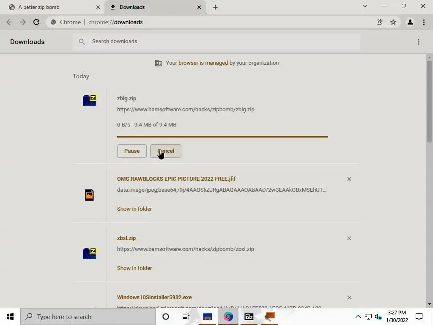The image size is (433, 325).
Task: Show the jfif picture in folder
Action: 134,209
